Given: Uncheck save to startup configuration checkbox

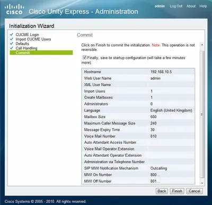Looking at the screenshot, I should tap(84, 57).
